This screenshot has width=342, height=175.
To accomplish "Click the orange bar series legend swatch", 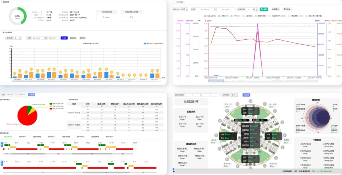I will click(x=155, y=43).
